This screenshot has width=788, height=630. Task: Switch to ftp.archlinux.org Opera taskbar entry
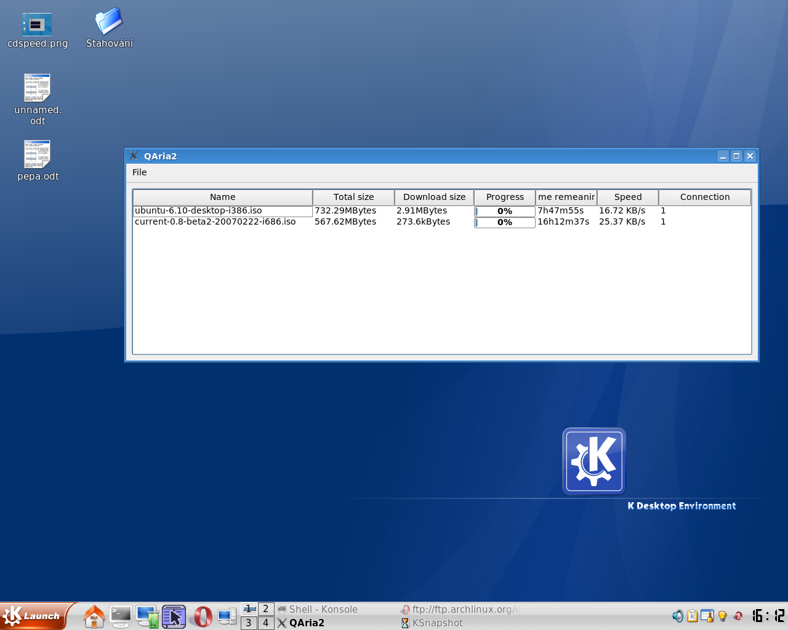click(x=460, y=609)
